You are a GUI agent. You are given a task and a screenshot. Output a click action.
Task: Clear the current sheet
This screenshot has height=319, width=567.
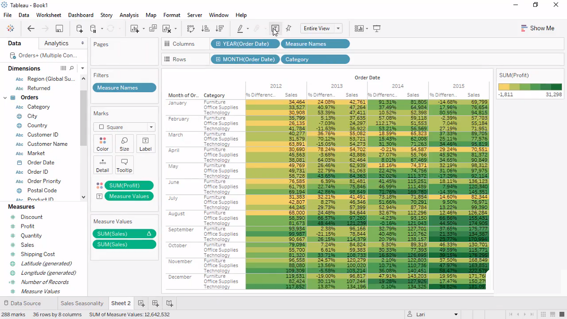coord(167,28)
